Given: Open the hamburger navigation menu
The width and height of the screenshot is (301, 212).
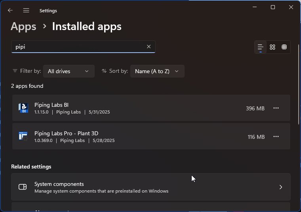Looking at the screenshot, I should [26, 11].
